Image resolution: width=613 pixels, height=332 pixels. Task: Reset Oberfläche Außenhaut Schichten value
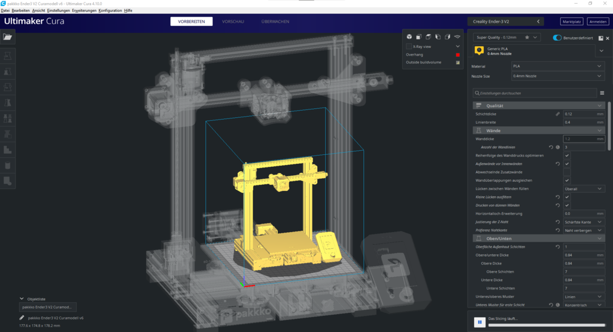[558, 247]
